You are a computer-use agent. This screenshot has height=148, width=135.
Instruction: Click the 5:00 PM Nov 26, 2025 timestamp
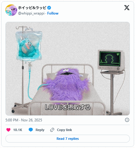coord(24,120)
